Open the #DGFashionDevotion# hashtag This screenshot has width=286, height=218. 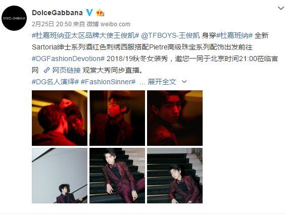(68, 59)
